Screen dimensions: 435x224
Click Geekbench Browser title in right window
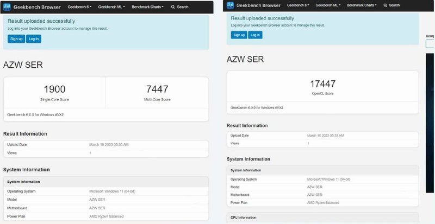(258, 5)
